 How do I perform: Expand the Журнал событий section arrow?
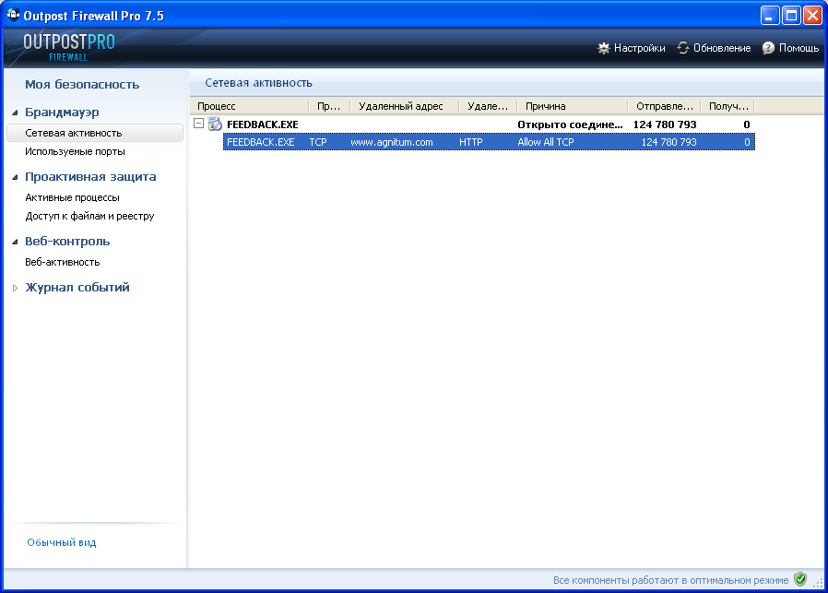pyautogui.click(x=15, y=288)
